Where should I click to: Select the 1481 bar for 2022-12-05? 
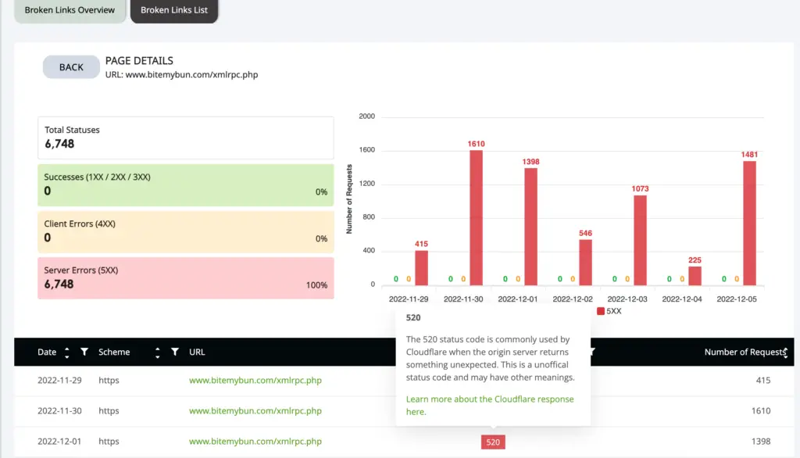[749, 224]
